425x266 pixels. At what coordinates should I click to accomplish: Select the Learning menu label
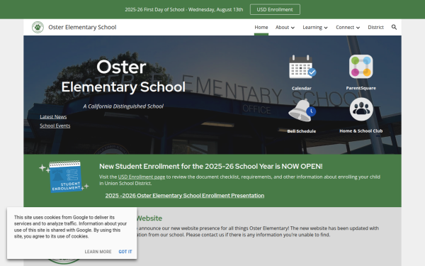[312, 27]
